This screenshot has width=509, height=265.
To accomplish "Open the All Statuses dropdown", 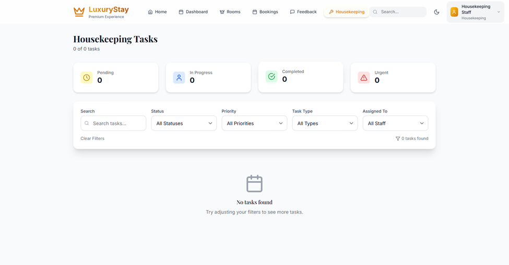I will [x=184, y=123].
